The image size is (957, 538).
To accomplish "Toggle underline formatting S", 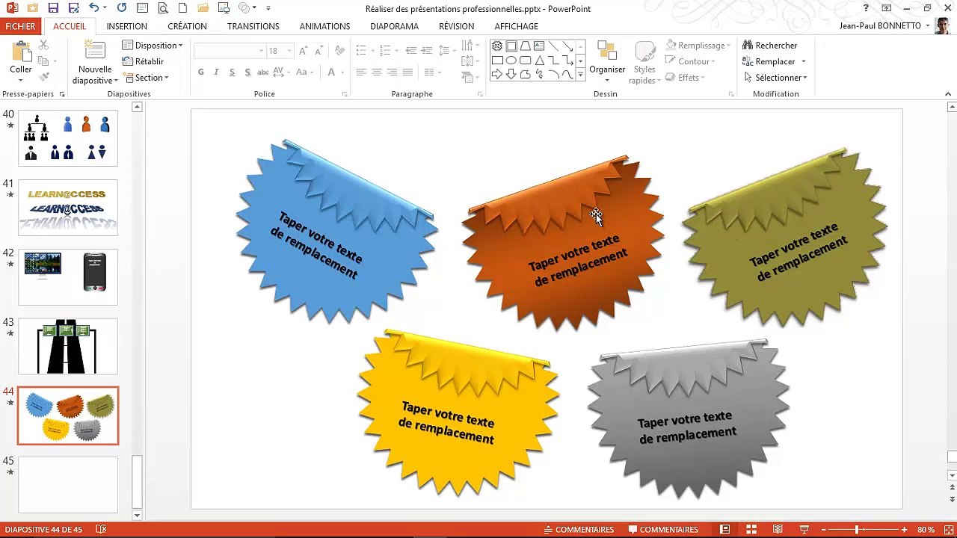I will click(x=232, y=72).
